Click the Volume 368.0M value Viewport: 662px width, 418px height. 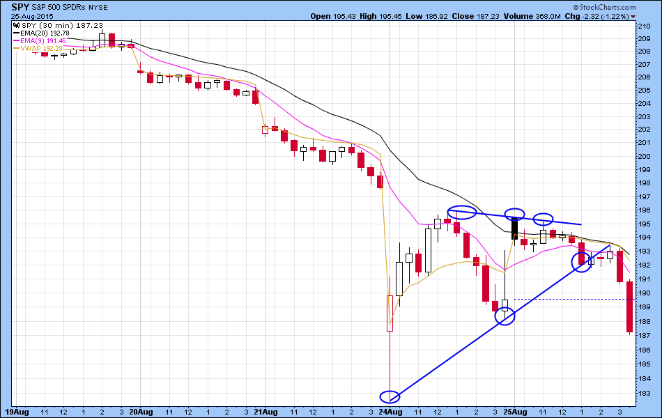(x=532, y=17)
